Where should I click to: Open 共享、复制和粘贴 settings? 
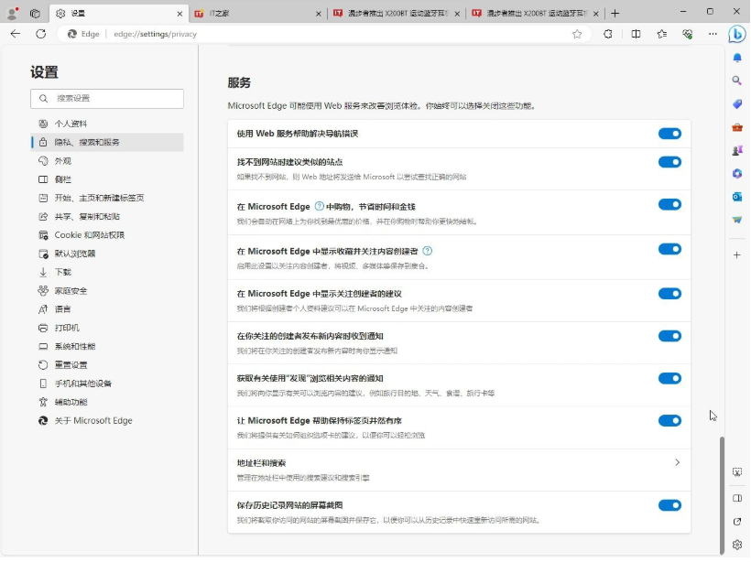pyautogui.click(x=107, y=216)
